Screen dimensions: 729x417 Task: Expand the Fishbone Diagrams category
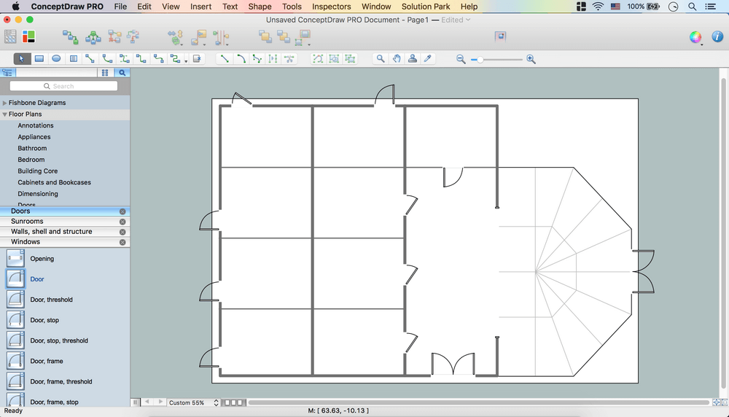[5, 104]
